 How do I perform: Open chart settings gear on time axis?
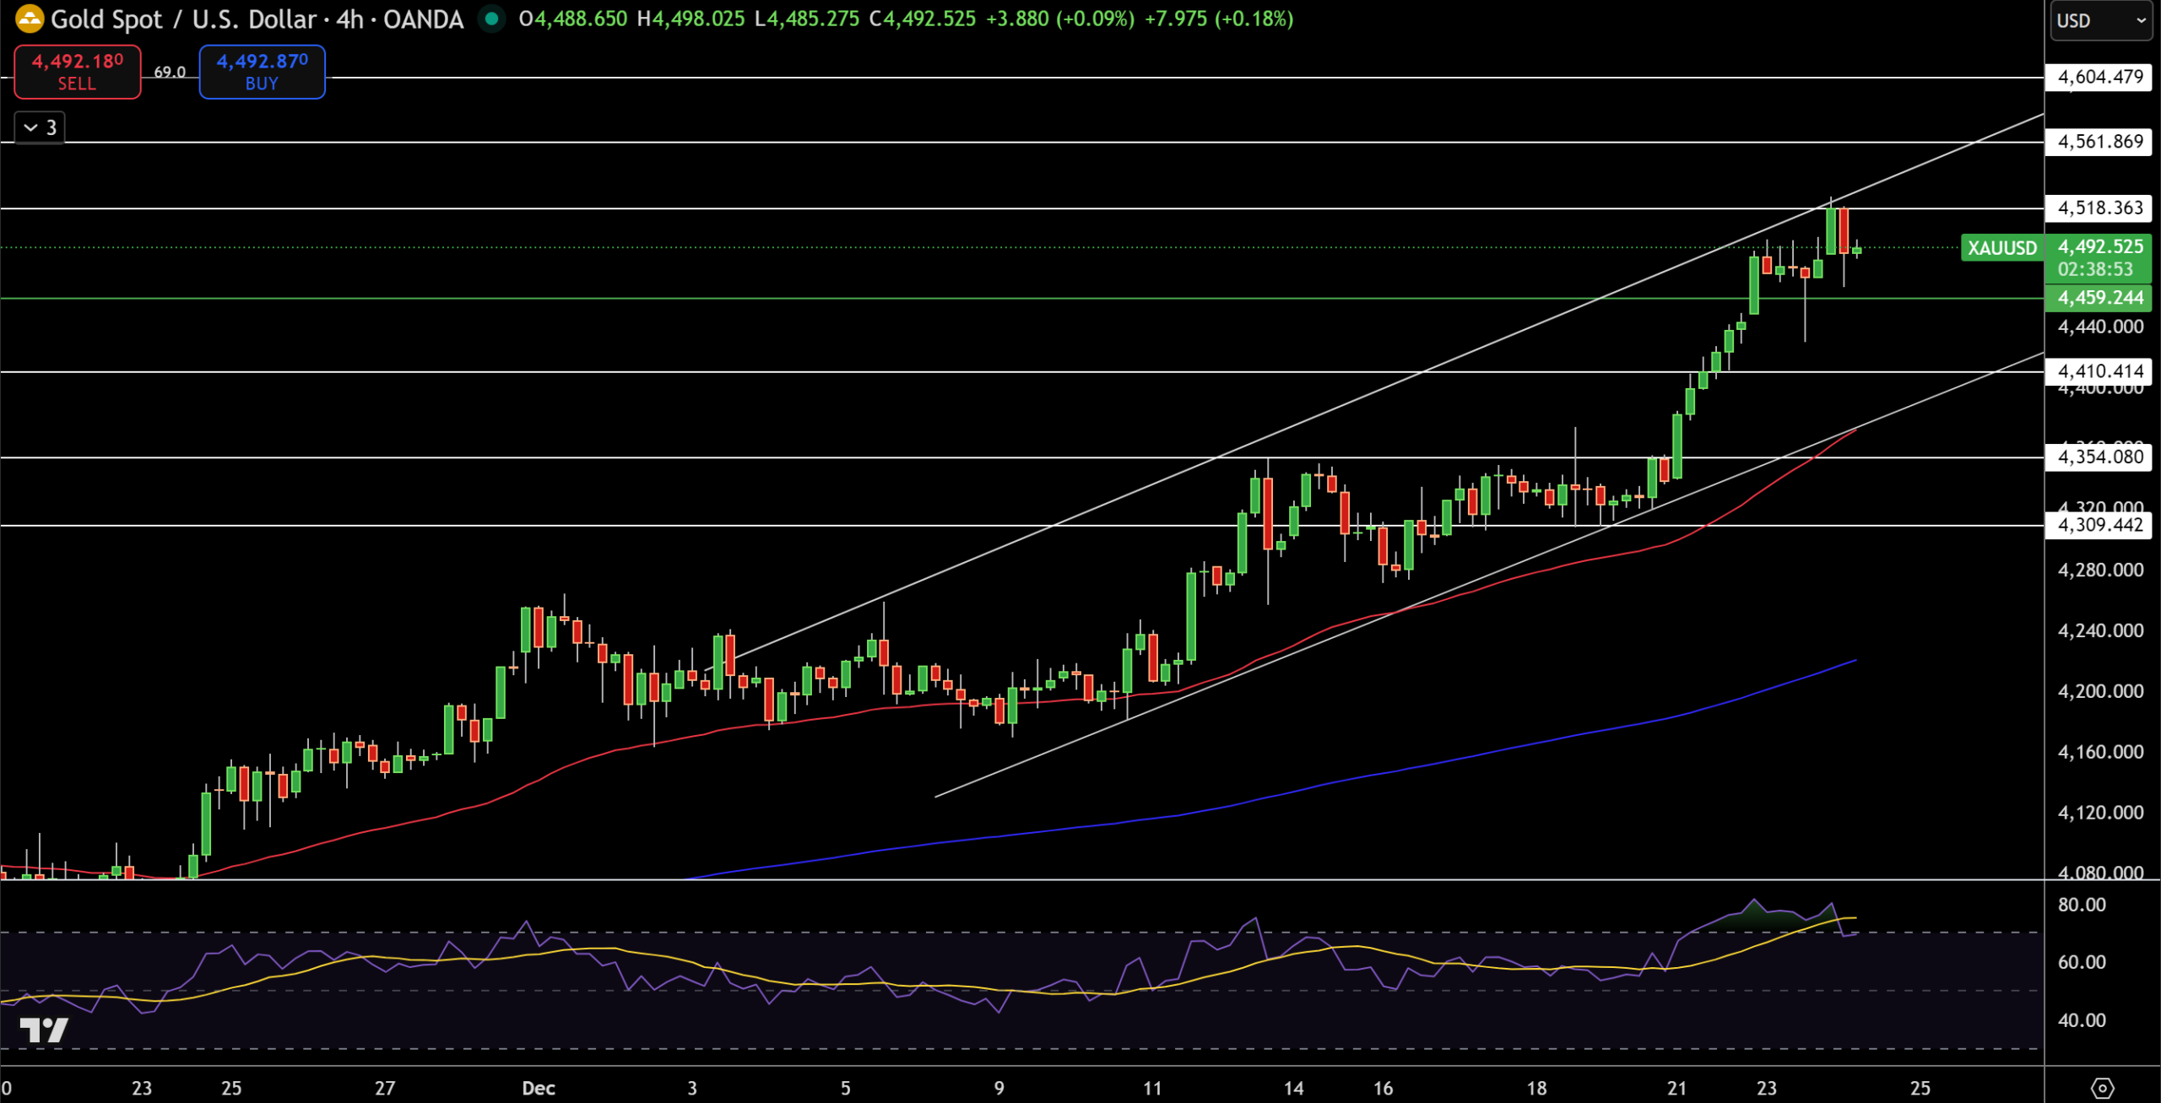2102,1088
